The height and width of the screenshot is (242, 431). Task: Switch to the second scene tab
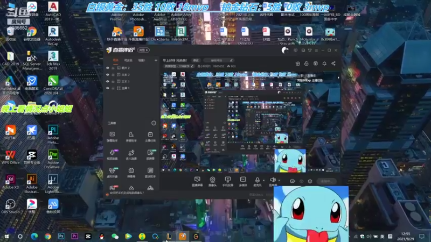click(128, 60)
